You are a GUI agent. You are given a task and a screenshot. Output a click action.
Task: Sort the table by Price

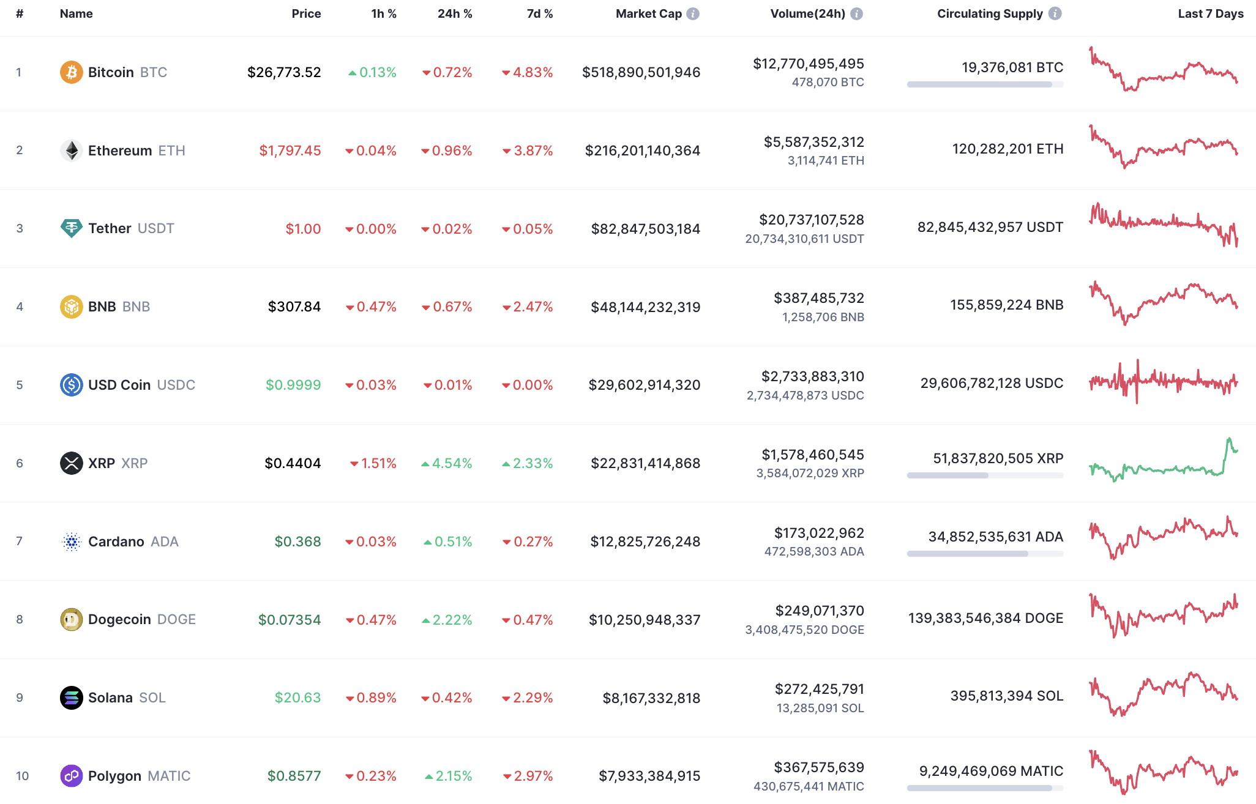tap(306, 13)
